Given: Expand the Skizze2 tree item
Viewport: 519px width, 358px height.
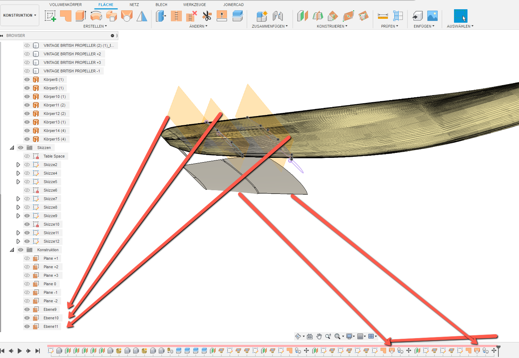Looking at the screenshot, I should click(18, 165).
